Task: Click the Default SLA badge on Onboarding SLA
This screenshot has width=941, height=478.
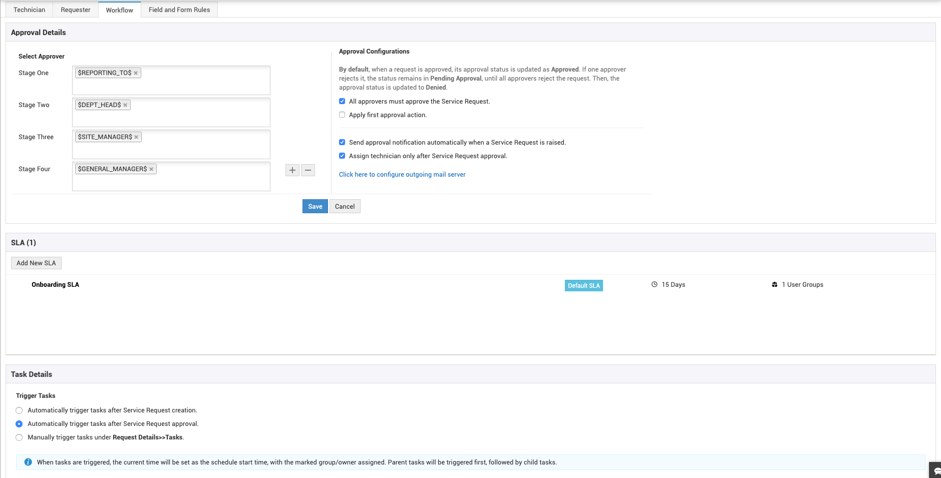Action: coord(583,285)
